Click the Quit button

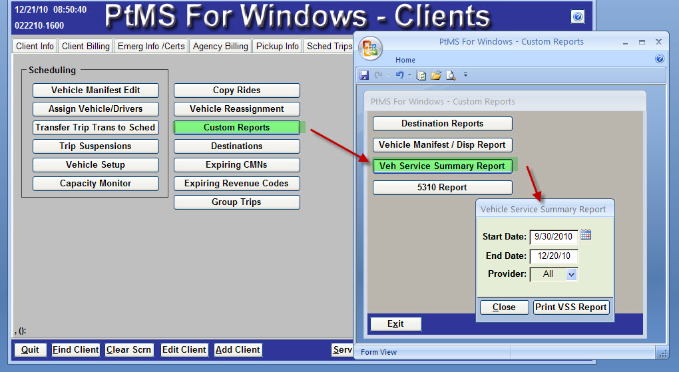coord(31,350)
